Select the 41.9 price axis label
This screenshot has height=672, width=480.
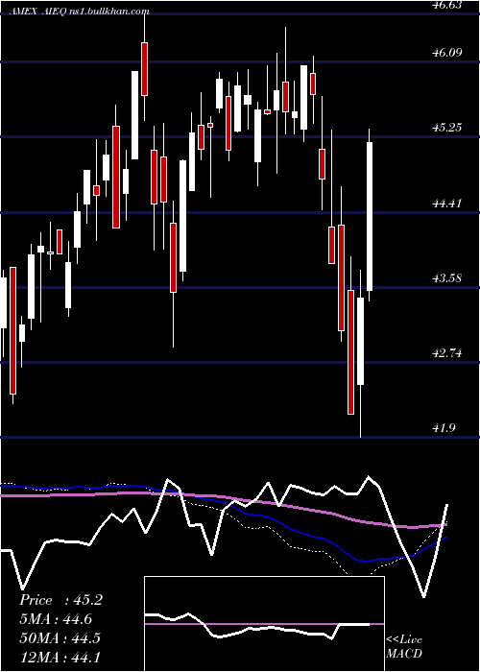[x=444, y=428]
